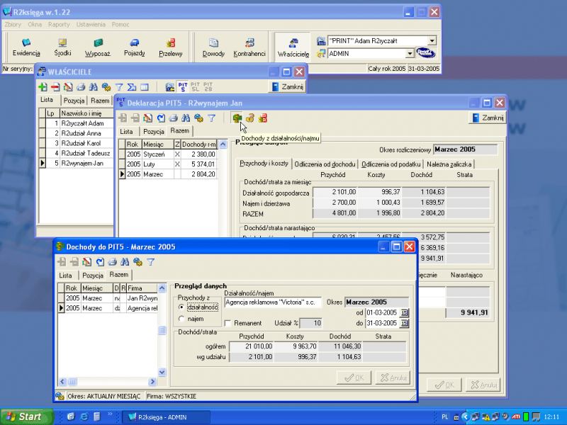Select Styczeń 2005 row in Deklaracja list
567x425 pixels.
169,154
